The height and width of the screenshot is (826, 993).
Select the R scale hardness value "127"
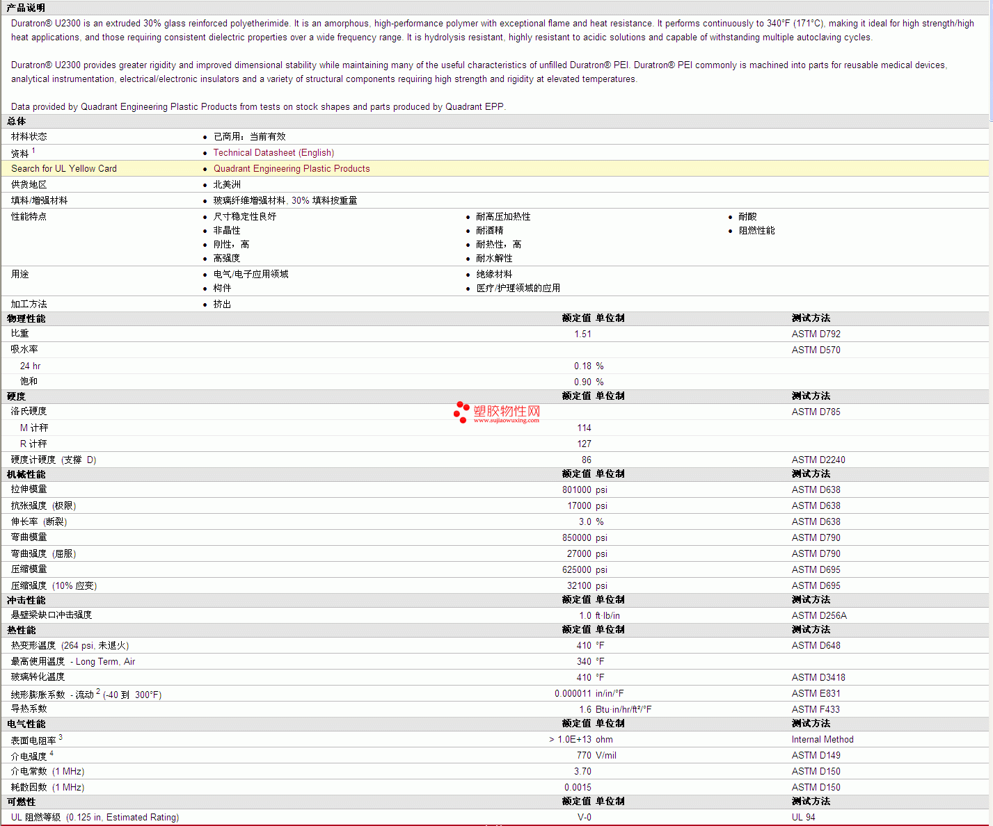pos(585,444)
